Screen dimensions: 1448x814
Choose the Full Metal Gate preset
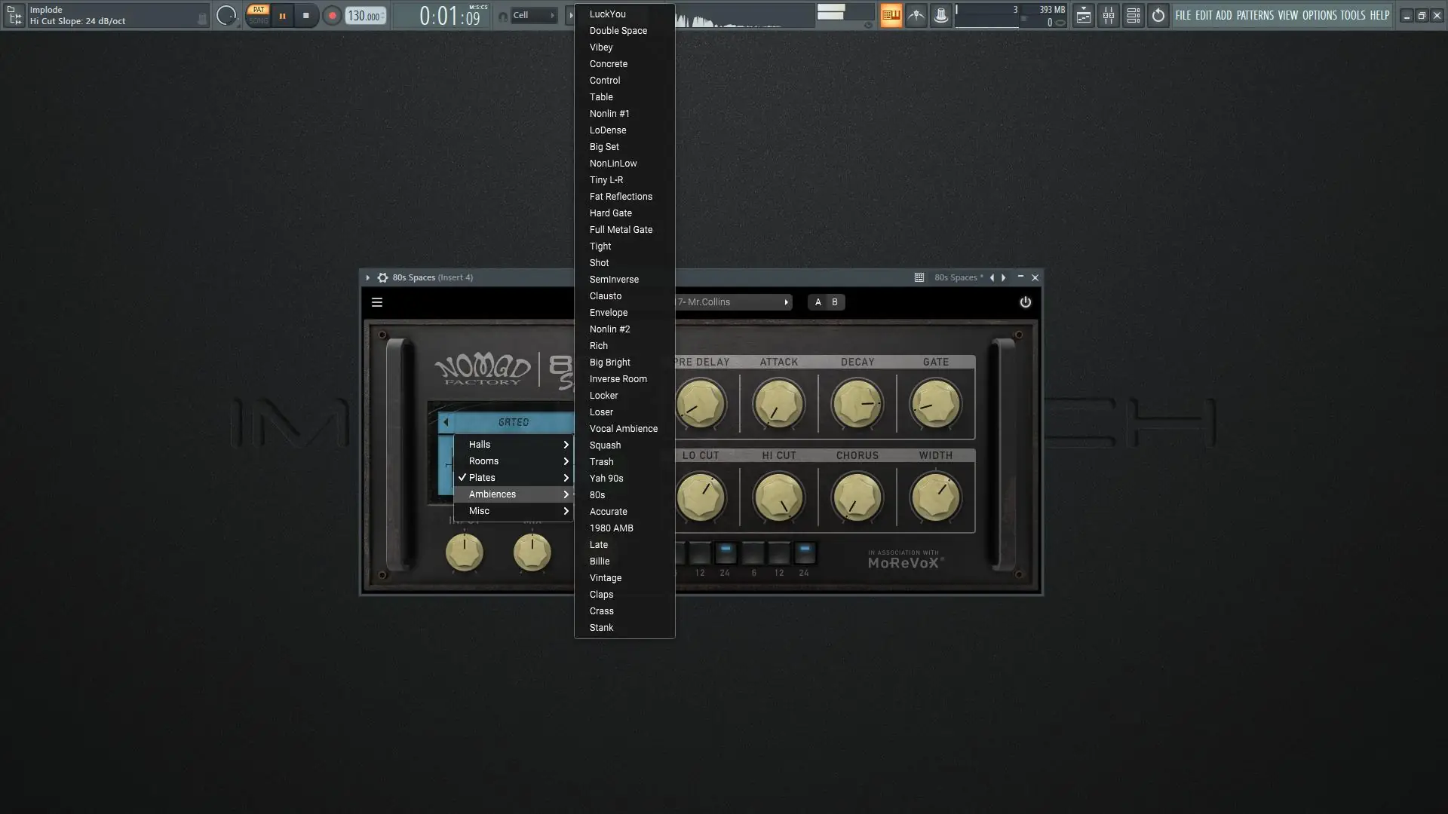621,230
